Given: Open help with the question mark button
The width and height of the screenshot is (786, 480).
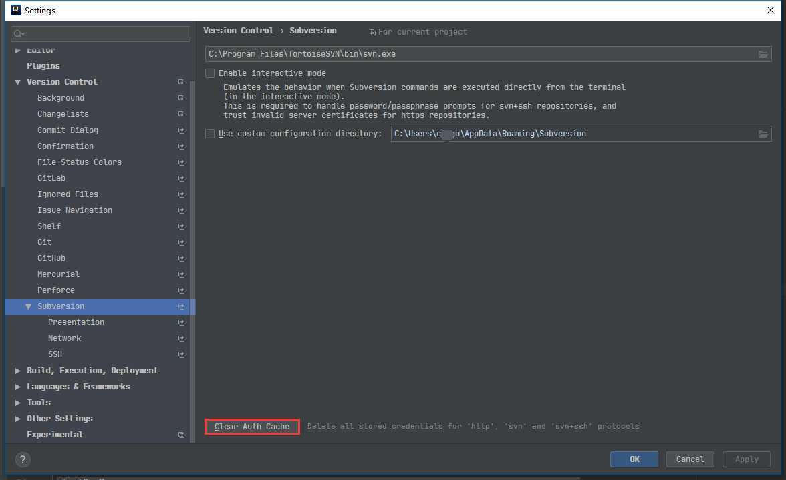Looking at the screenshot, I should [23, 459].
